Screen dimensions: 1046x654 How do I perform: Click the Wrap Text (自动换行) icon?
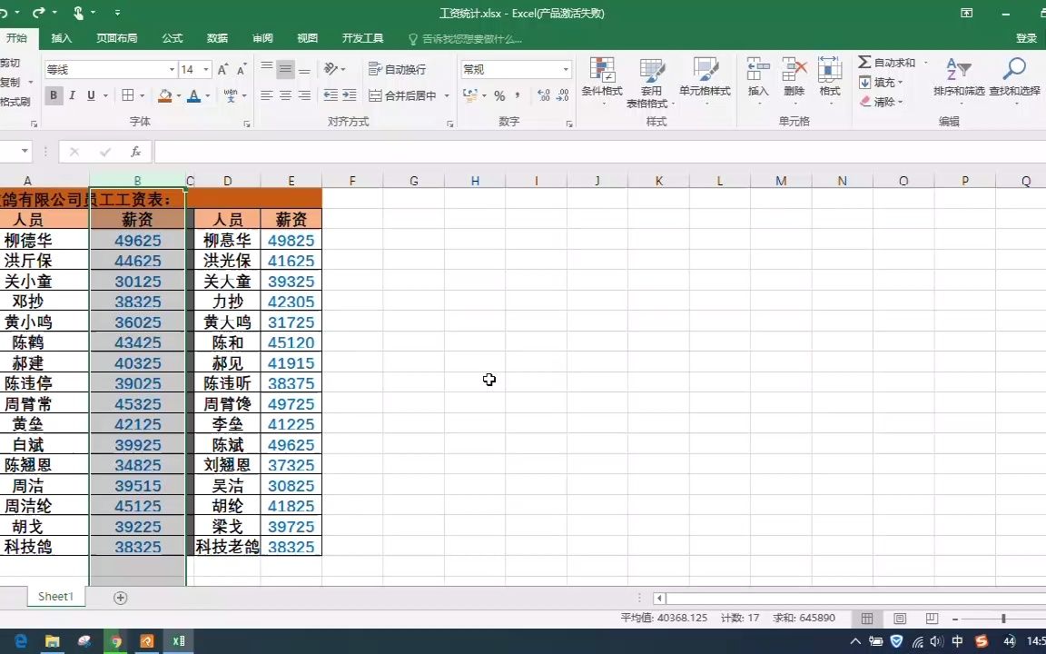coord(397,68)
